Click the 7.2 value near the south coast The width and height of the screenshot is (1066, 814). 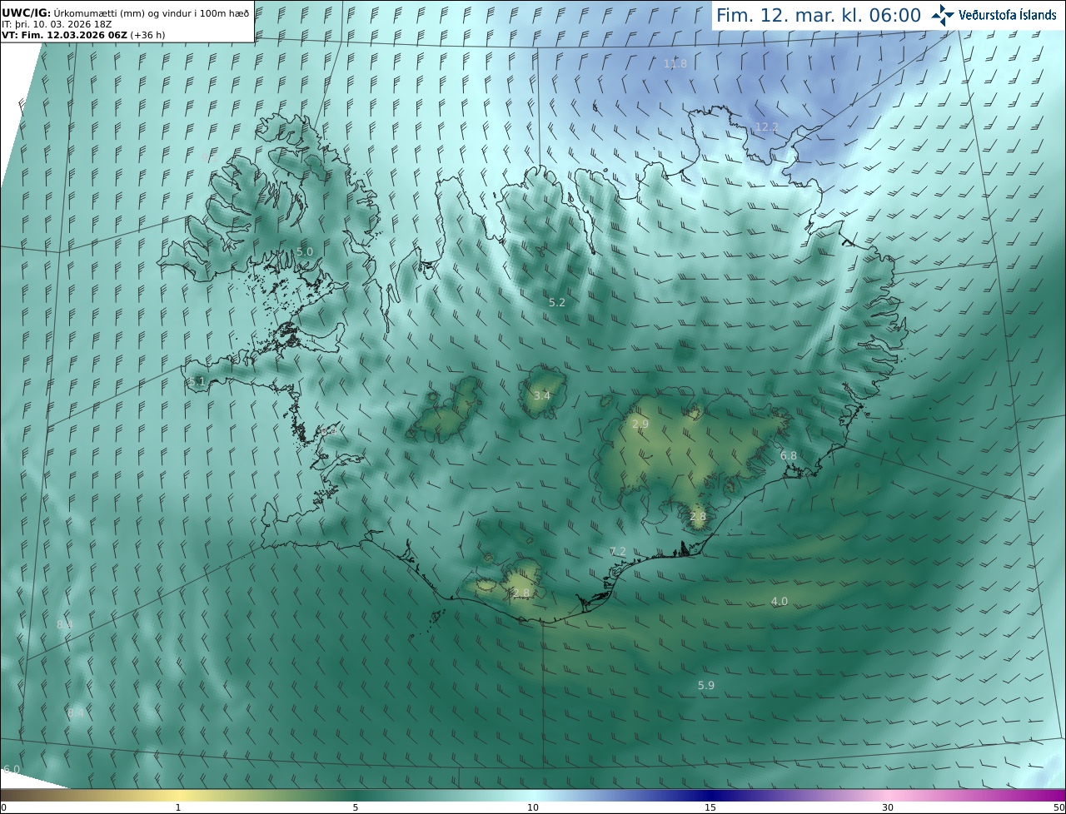618,552
